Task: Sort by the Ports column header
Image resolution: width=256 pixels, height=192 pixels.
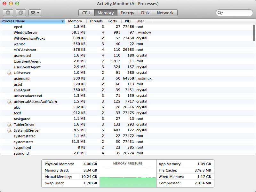Action: pos(113,21)
